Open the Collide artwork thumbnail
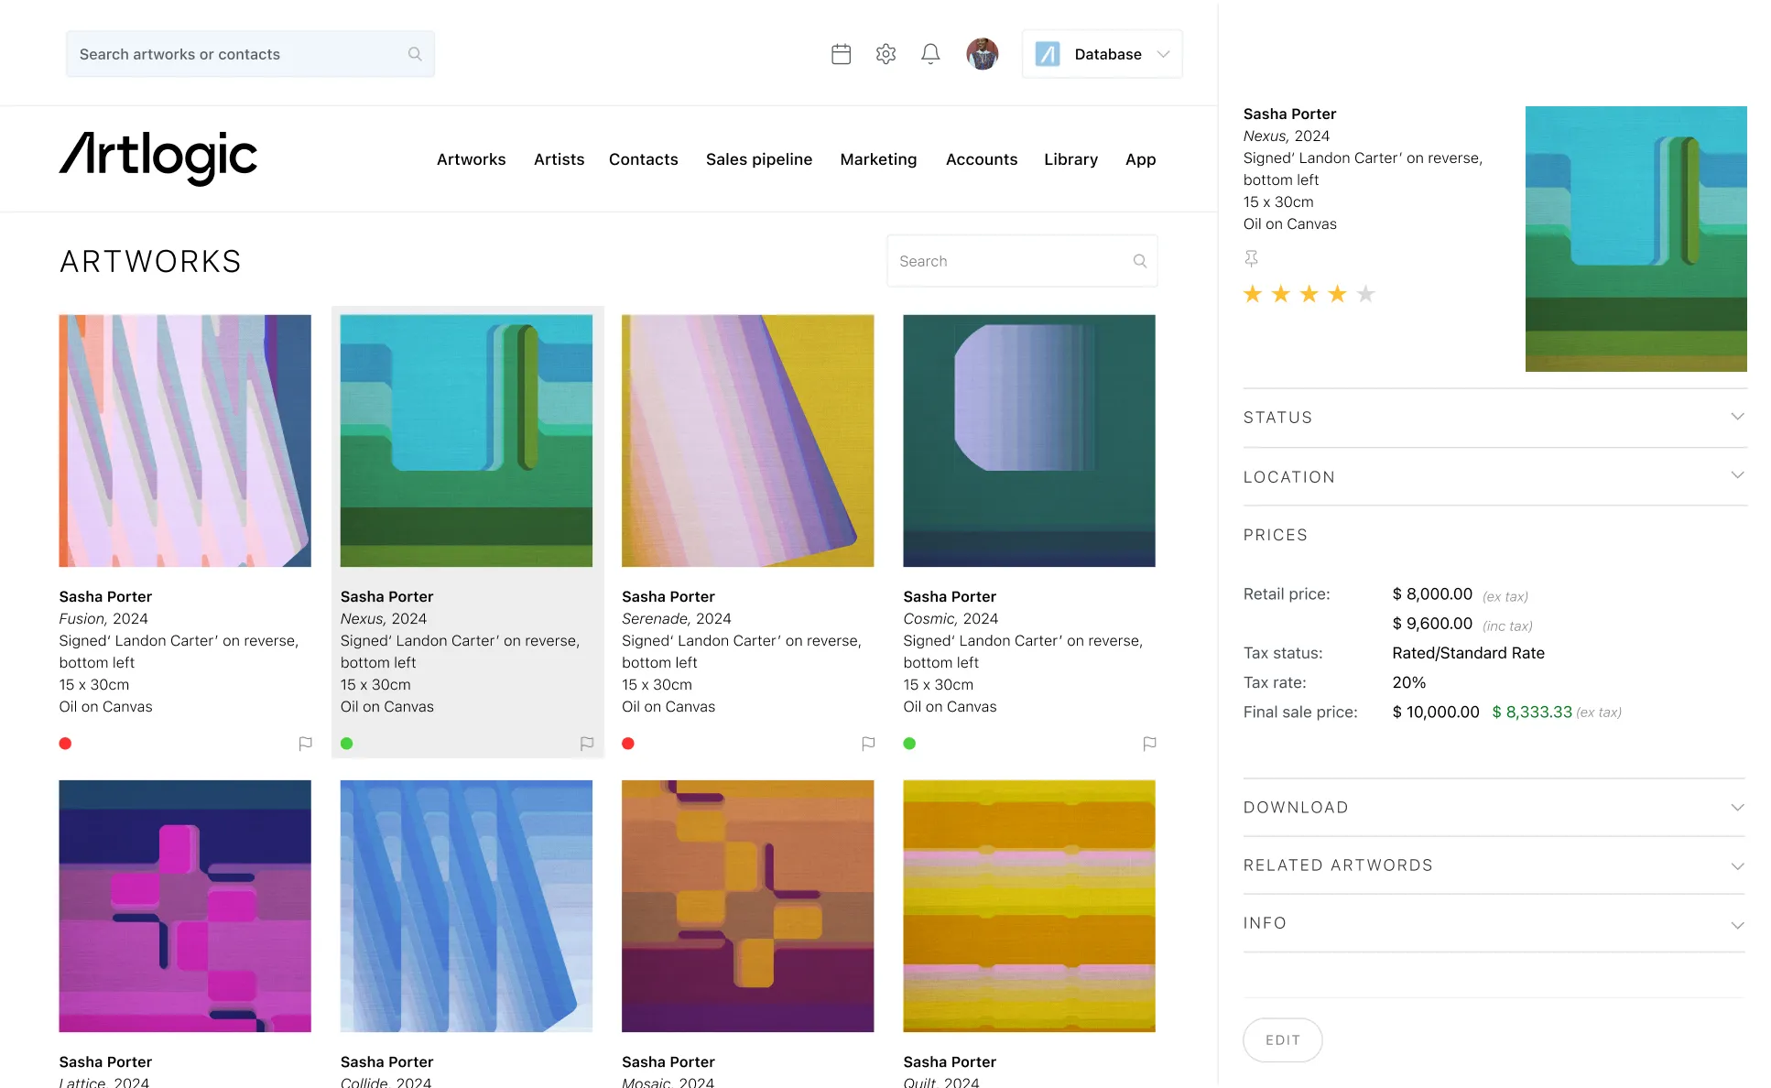 point(466,906)
